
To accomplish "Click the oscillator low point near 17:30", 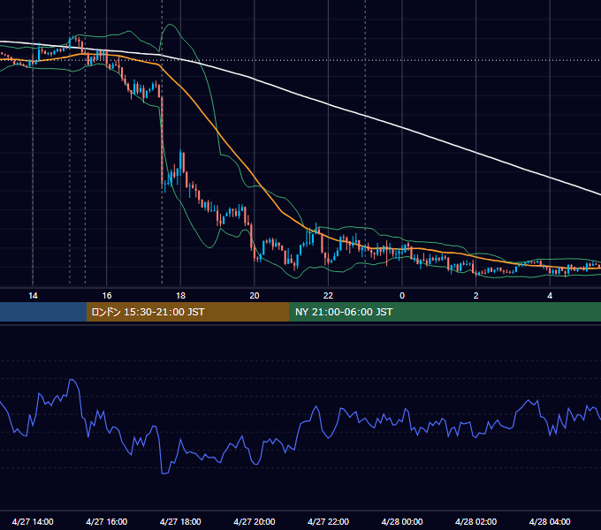I will click(x=164, y=473).
